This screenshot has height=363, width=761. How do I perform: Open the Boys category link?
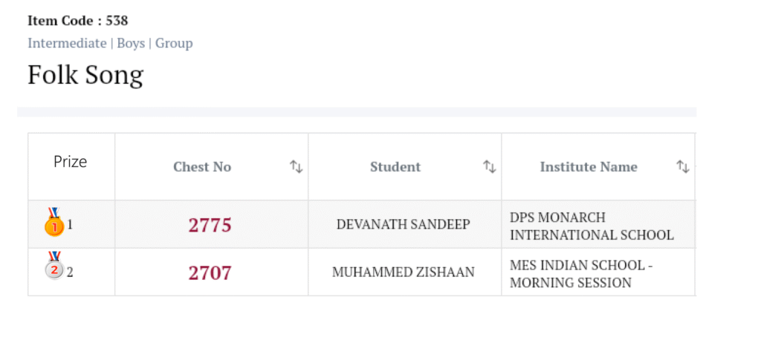tap(131, 43)
